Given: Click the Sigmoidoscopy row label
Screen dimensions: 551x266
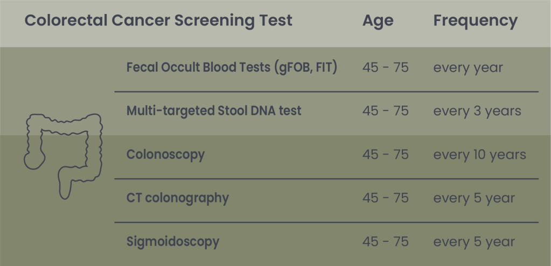Looking at the screenshot, I should point(172,241).
